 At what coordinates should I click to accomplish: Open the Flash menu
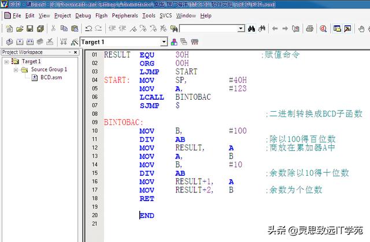102,16
